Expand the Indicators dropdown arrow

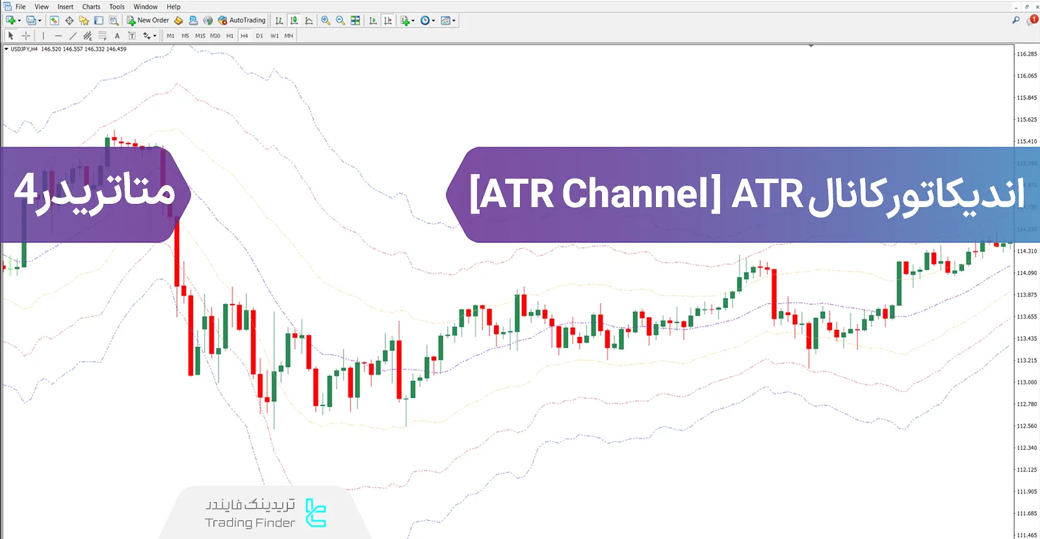(x=413, y=21)
